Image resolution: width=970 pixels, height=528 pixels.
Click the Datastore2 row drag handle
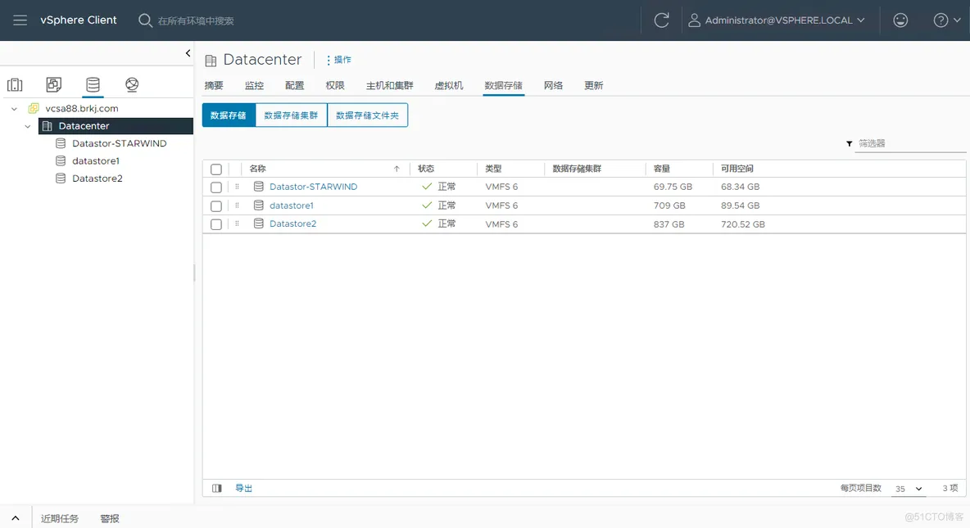[x=237, y=223]
